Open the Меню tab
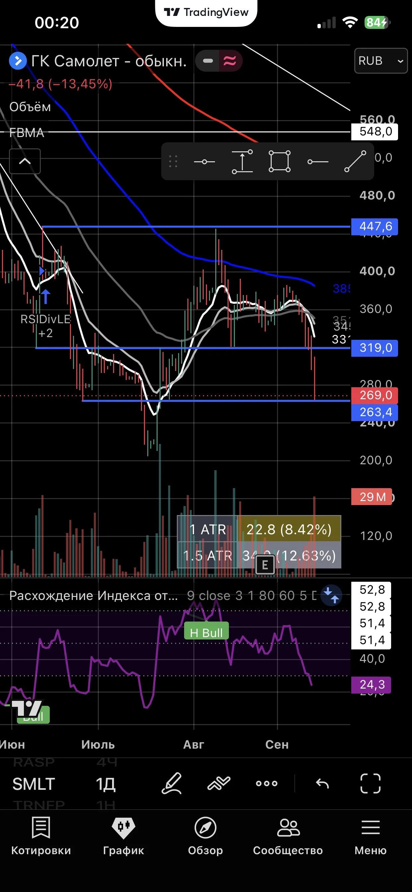412x892 pixels. [371, 836]
